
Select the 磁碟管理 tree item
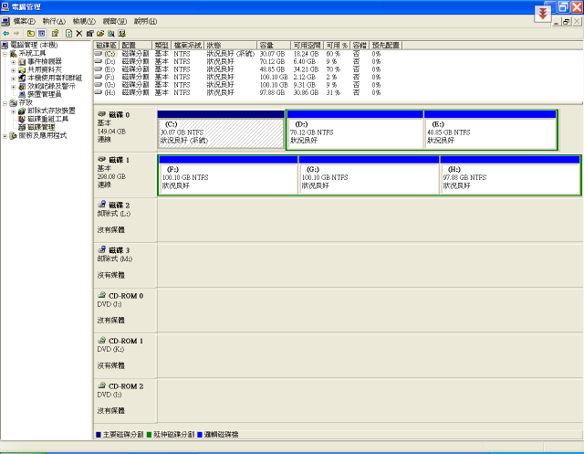[41, 127]
